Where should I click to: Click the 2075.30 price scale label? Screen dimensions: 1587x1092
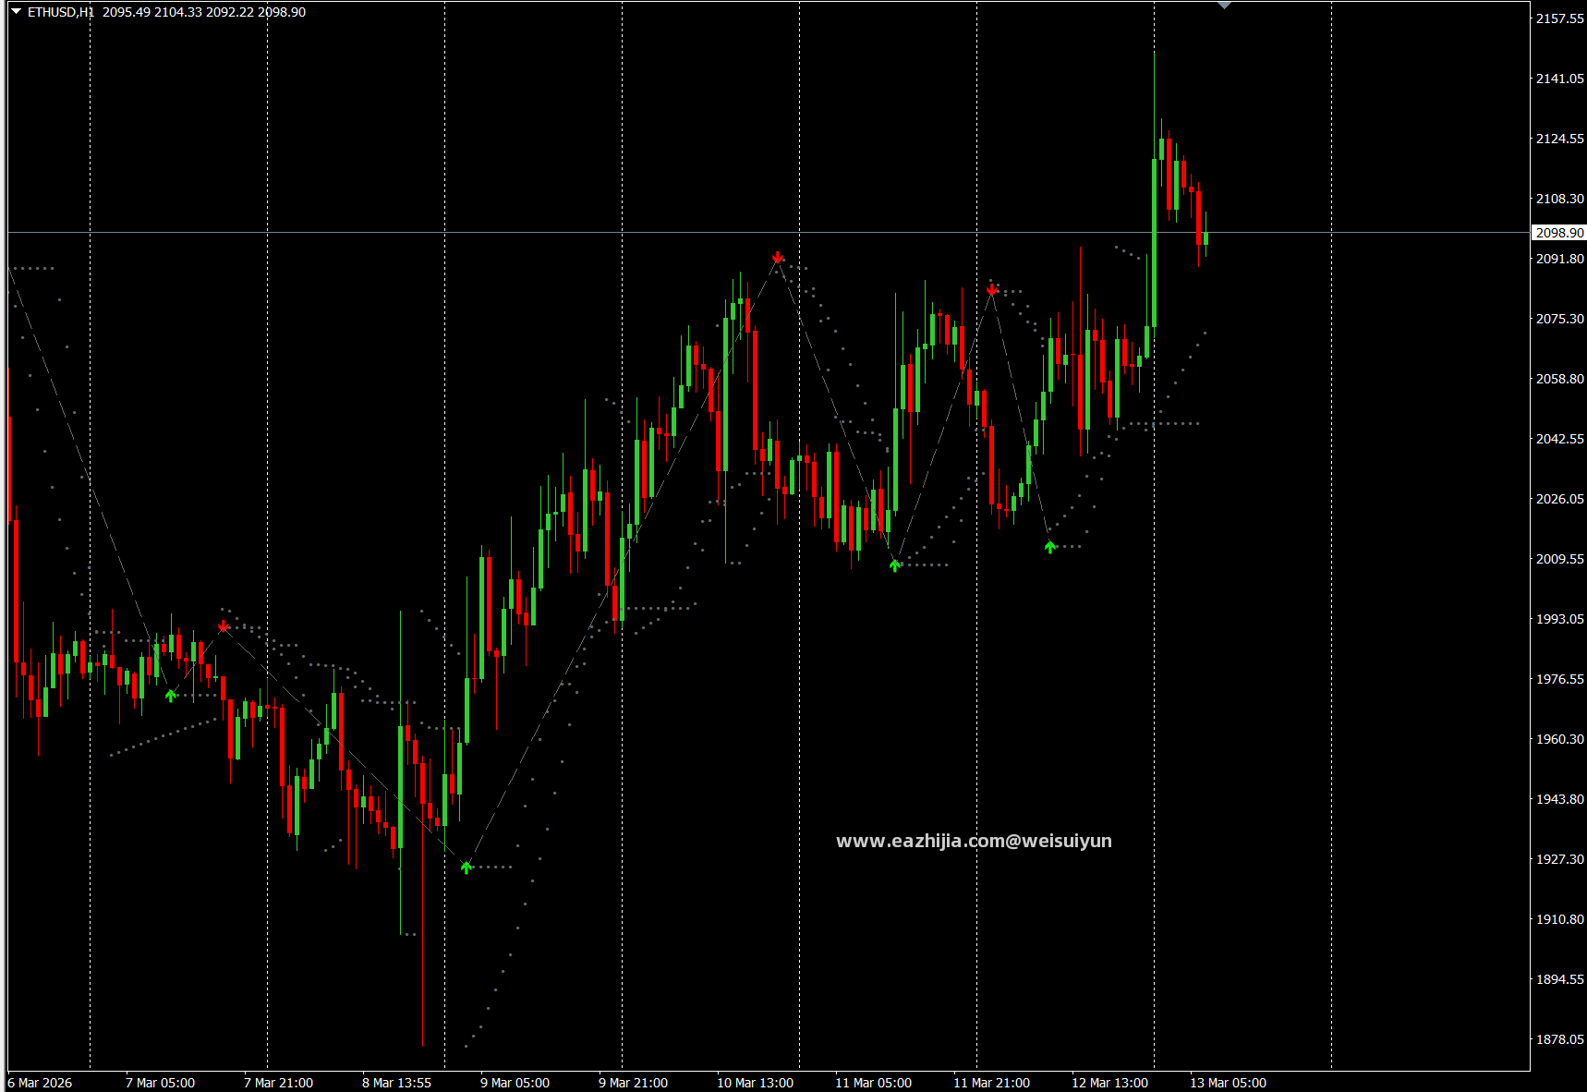tap(1559, 319)
